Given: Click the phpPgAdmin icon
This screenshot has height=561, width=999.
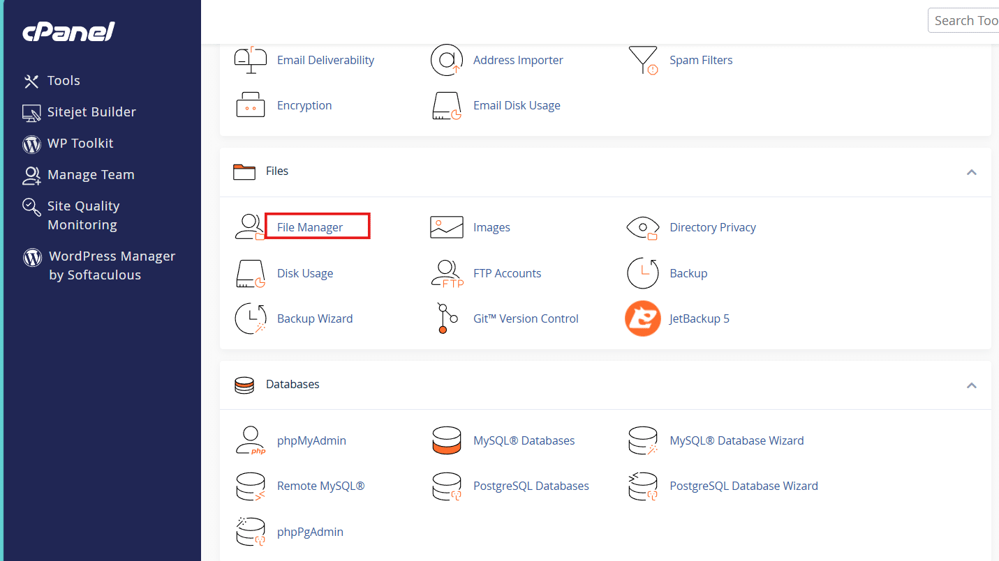Looking at the screenshot, I should [x=251, y=532].
